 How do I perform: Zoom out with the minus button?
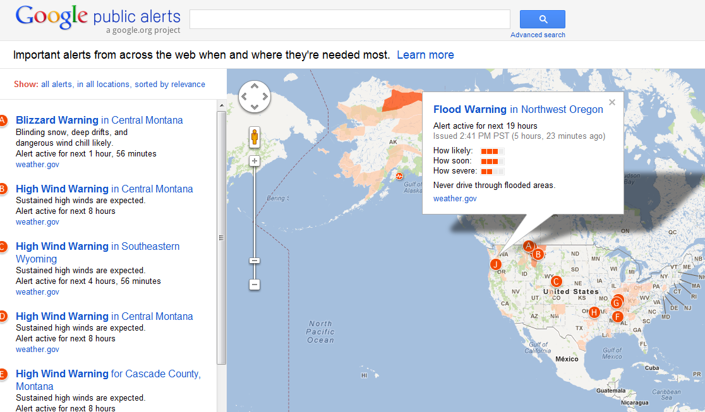[x=255, y=285]
